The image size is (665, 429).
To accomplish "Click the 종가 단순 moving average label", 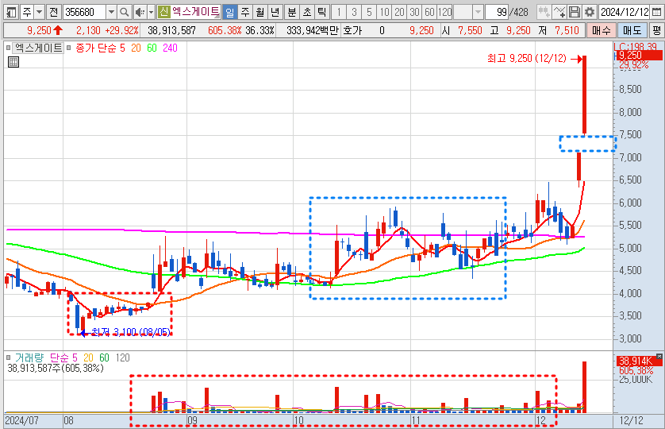I will pyautogui.click(x=96, y=48).
